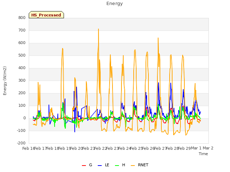230x172 pixels.
Task: Click the Feb 24 x-axis label
Action: click(x=124, y=148)
